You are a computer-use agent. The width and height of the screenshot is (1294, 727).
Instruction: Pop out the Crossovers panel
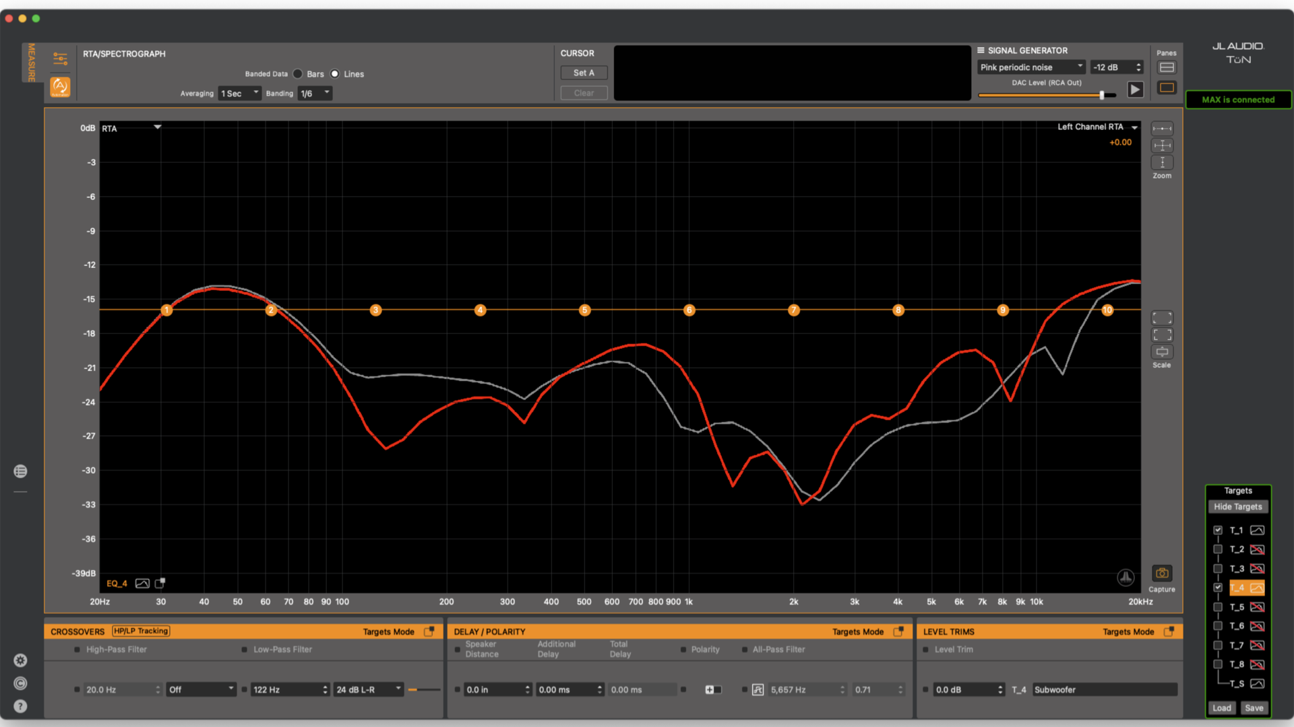[x=429, y=631]
